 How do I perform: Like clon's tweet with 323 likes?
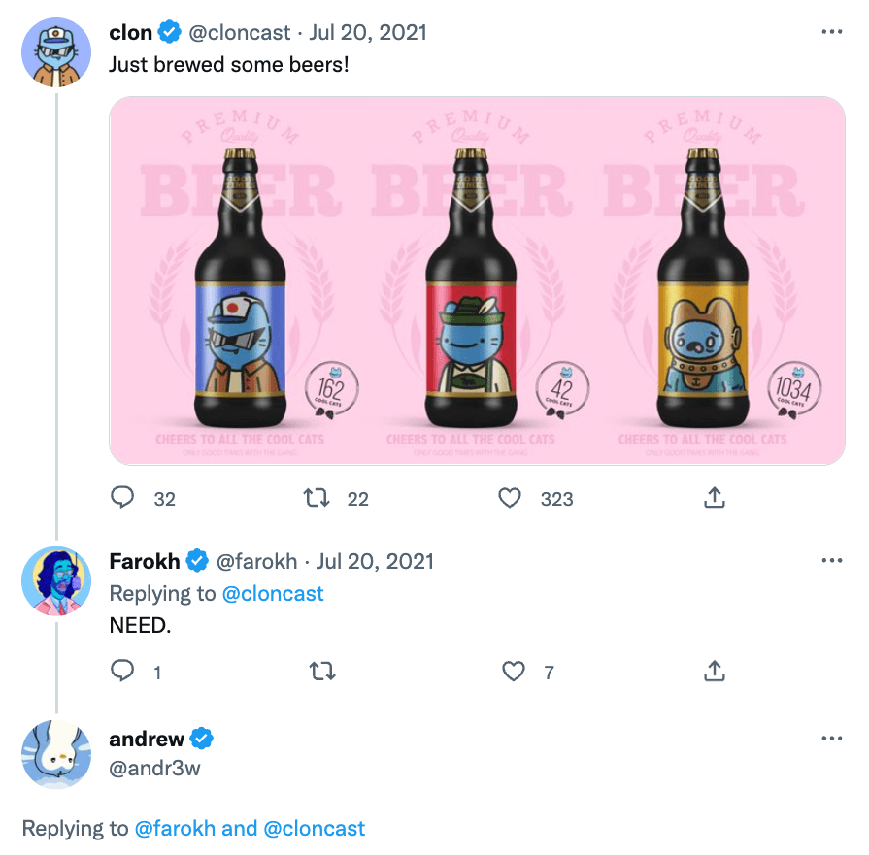click(510, 498)
